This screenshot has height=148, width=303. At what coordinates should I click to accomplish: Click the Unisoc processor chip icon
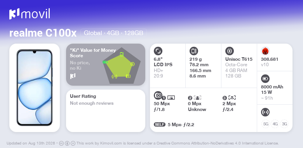click(230, 51)
